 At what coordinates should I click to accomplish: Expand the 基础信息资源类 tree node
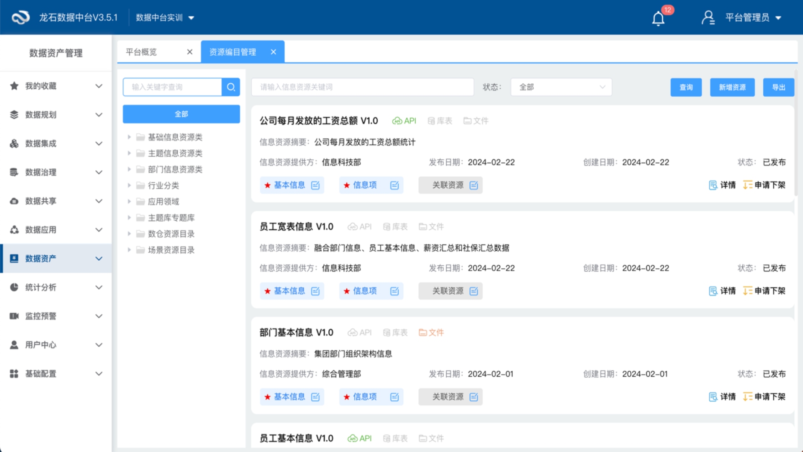129,137
